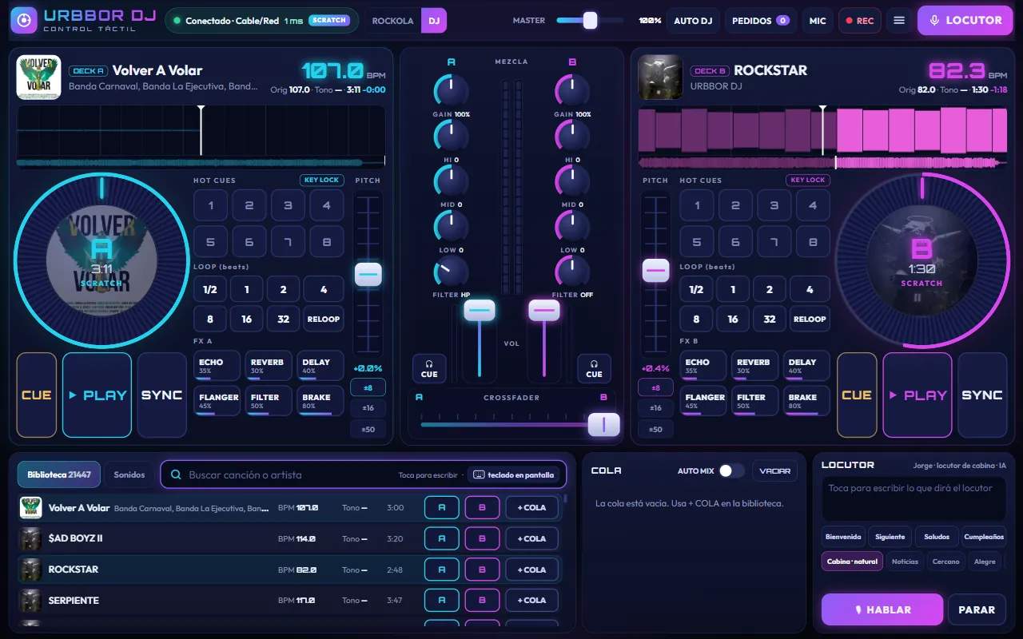This screenshot has width=1023, height=639.
Task: Toggle KEY LOCK on Deck B
Action: tap(808, 180)
